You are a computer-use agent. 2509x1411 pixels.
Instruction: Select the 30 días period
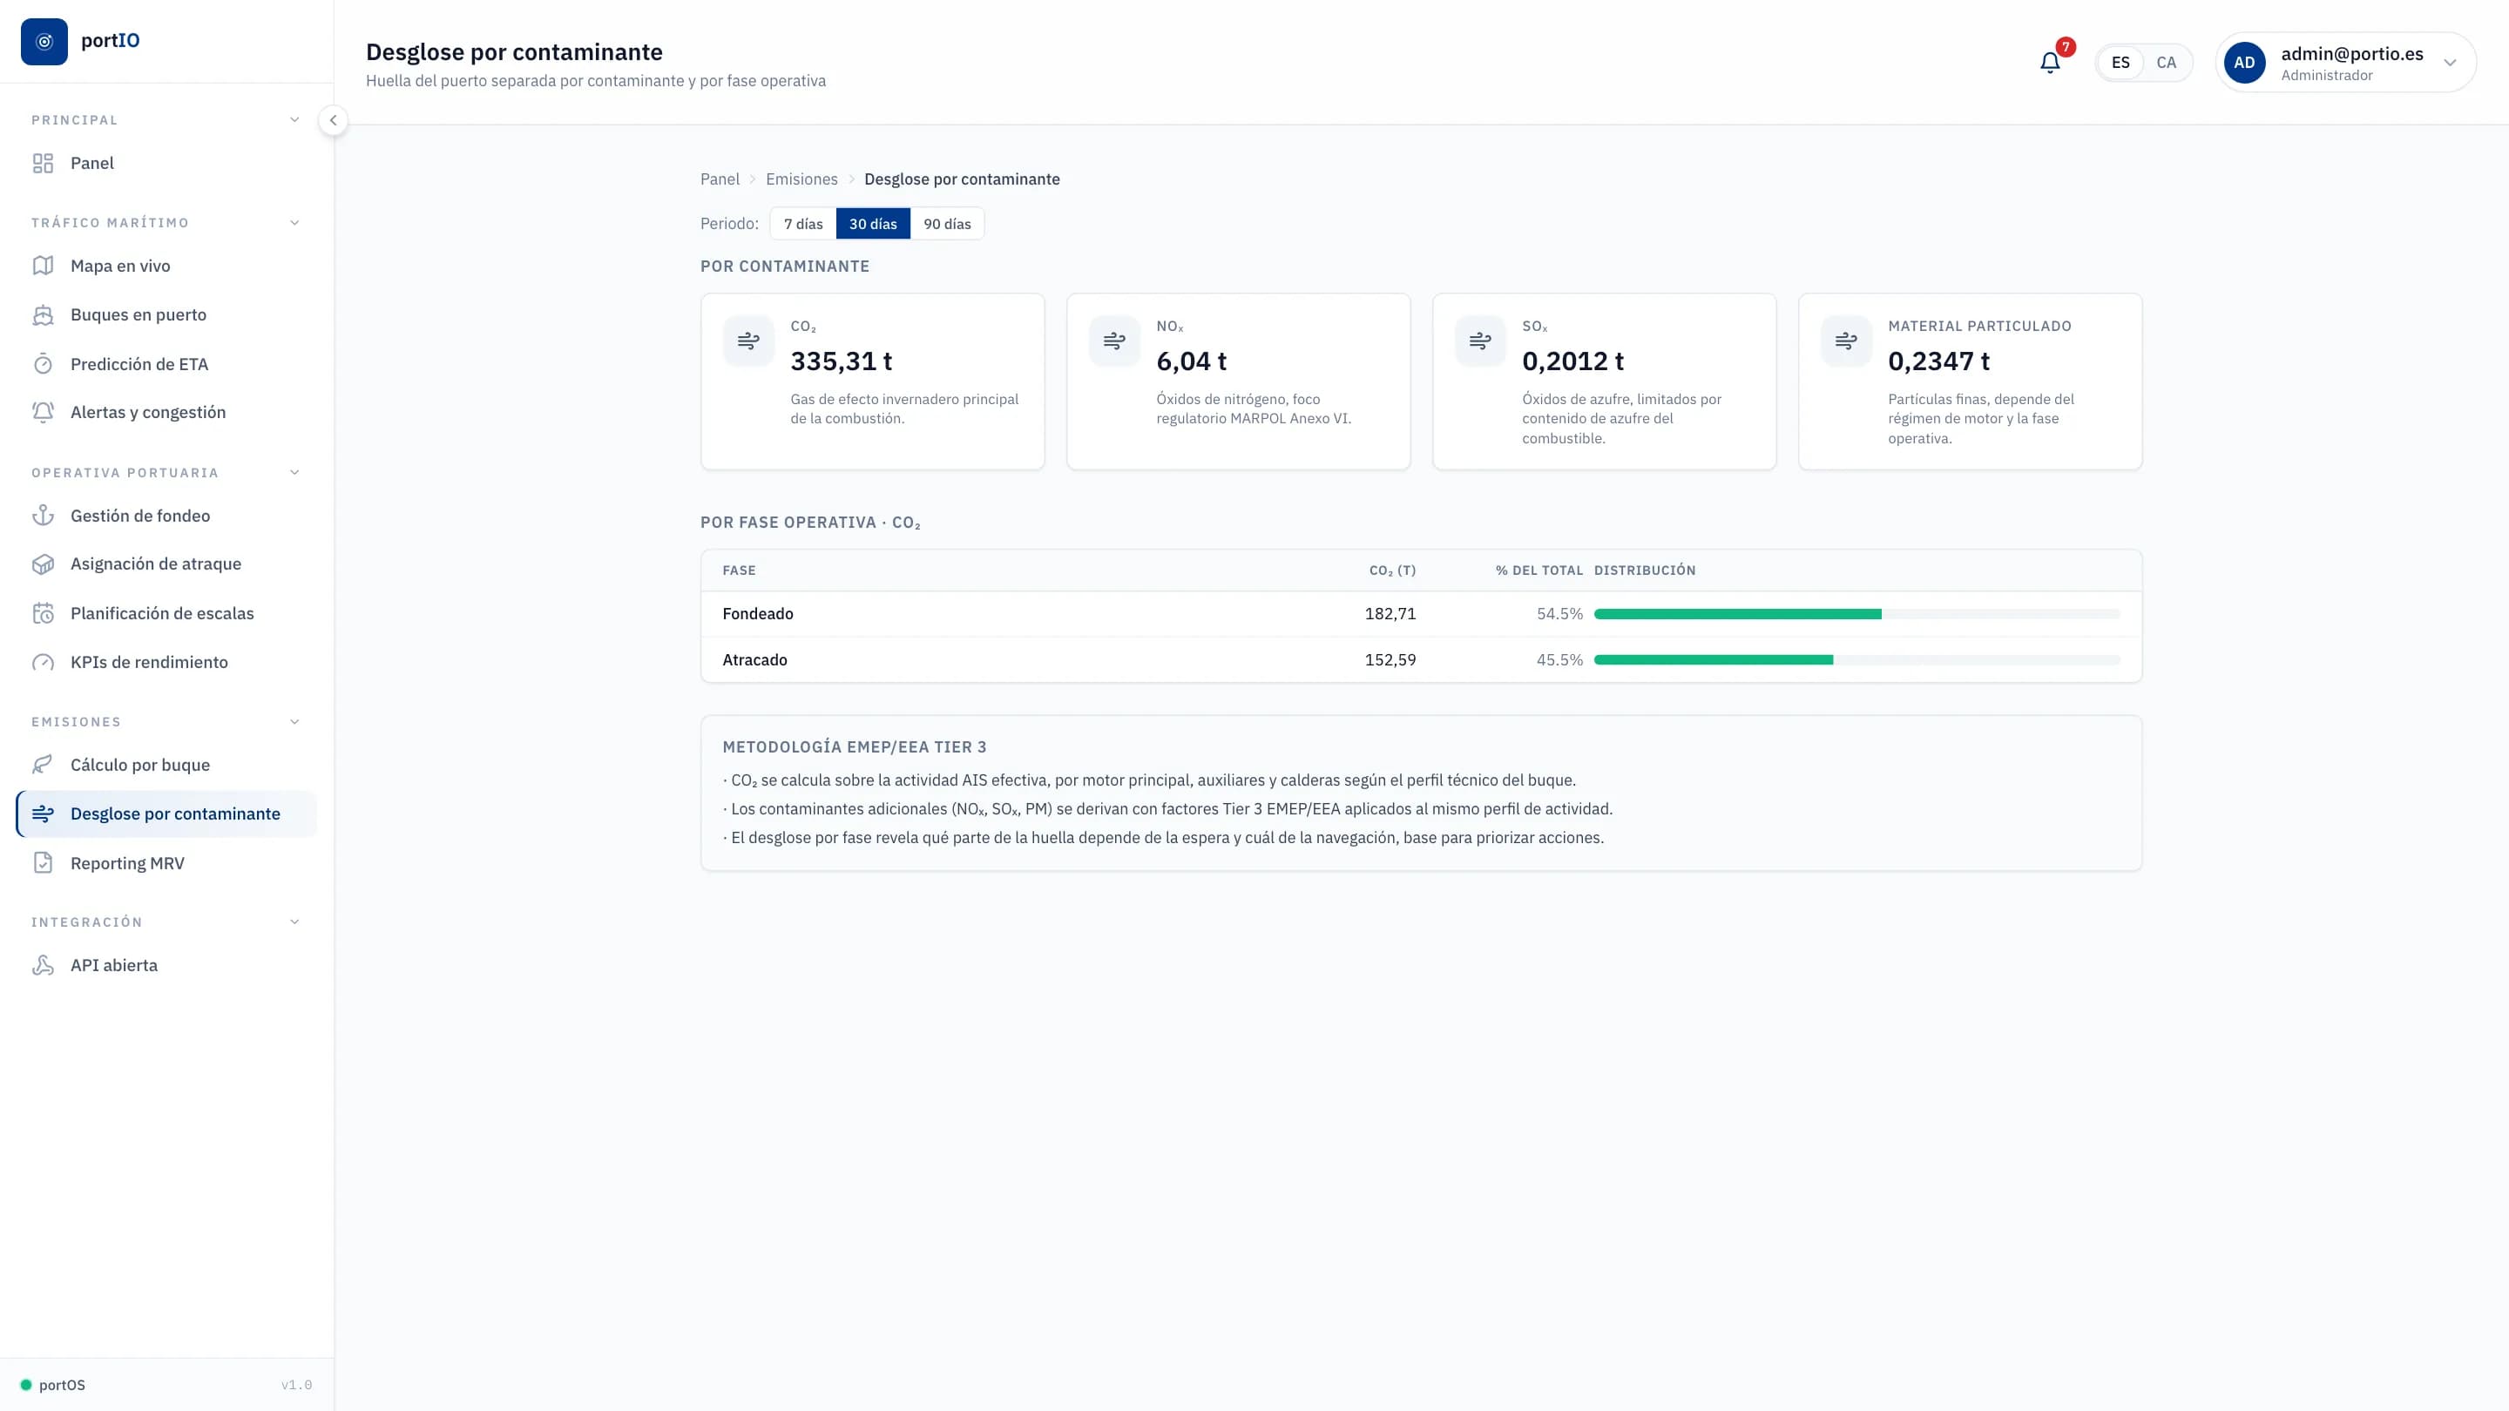[x=873, y=224]
